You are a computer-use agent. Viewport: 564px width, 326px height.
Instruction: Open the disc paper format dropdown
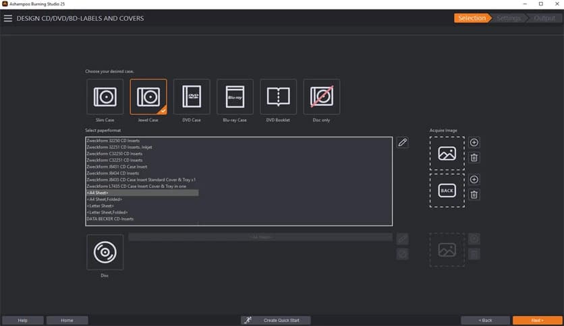(260, 237)
